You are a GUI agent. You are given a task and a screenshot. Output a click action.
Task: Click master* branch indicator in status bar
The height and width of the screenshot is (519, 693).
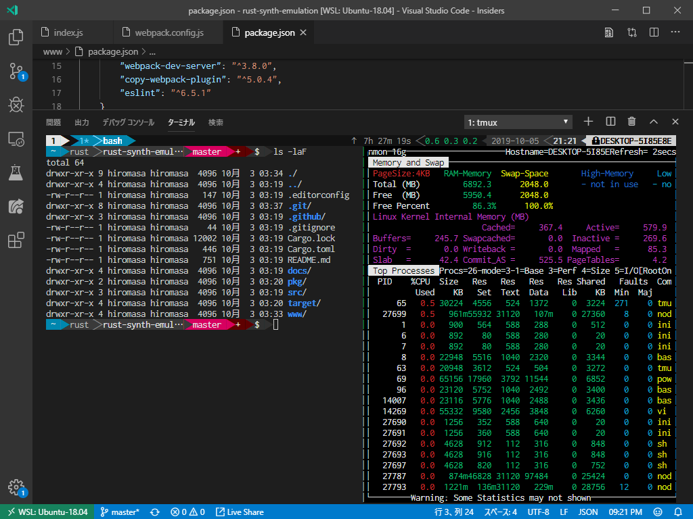120,512
